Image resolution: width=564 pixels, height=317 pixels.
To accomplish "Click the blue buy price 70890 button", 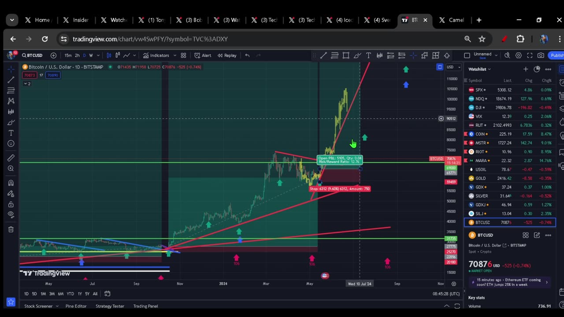I will click(53, 75).
